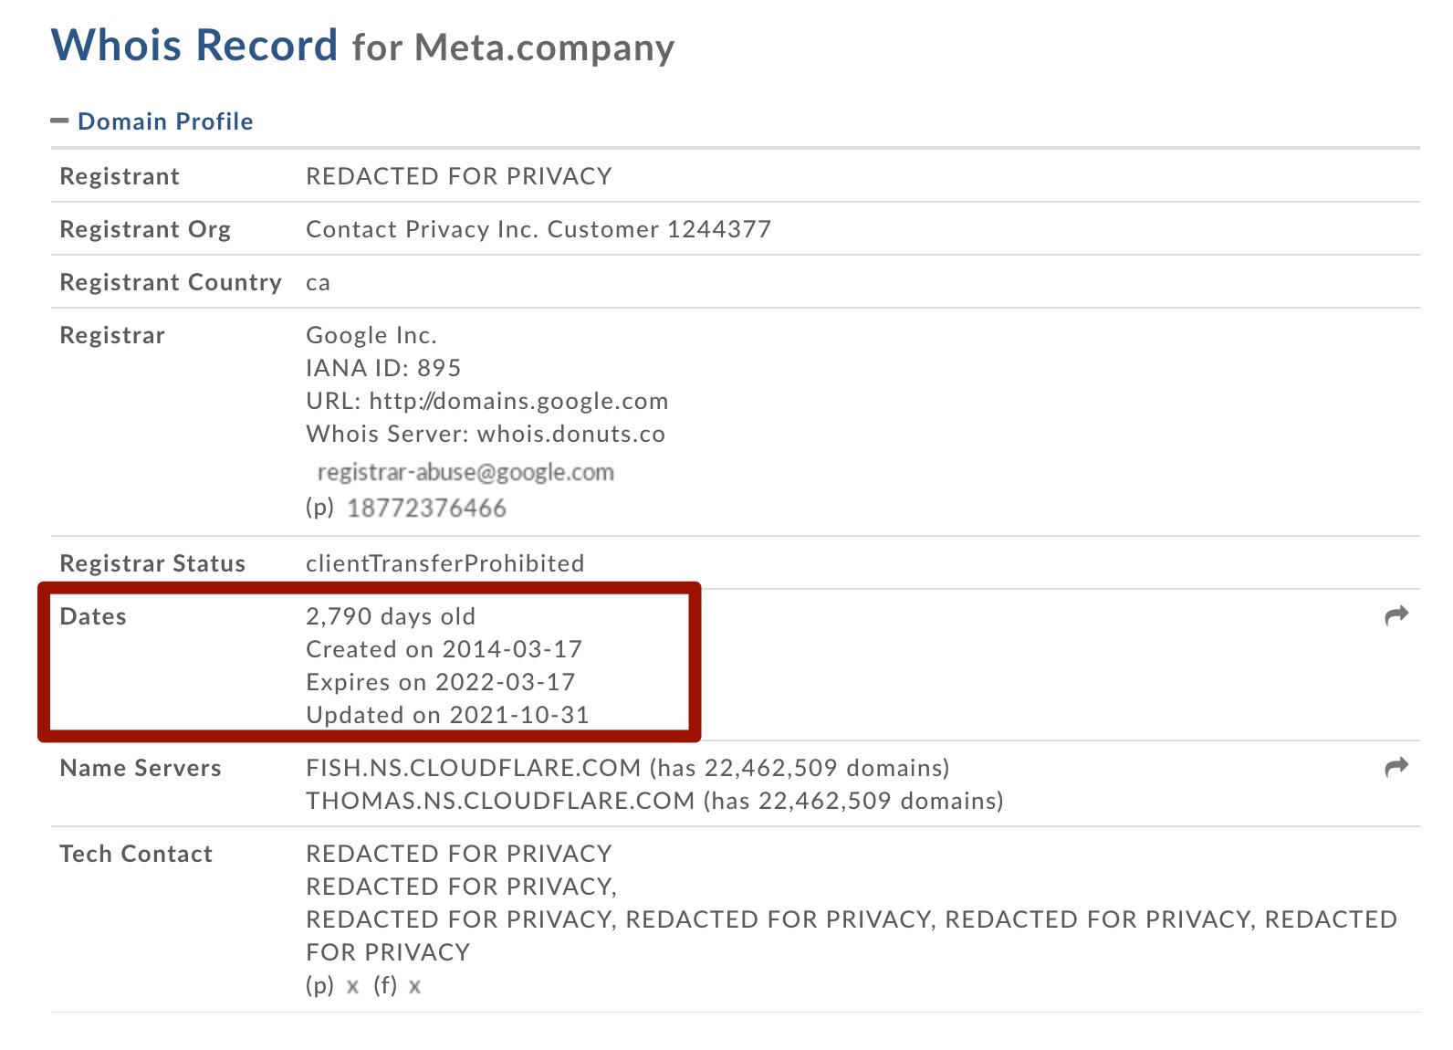The width and height of the screenshot is (1453, 1050).
Task: Click the registrar-abuse@google.com email
Action: [465, 472]
